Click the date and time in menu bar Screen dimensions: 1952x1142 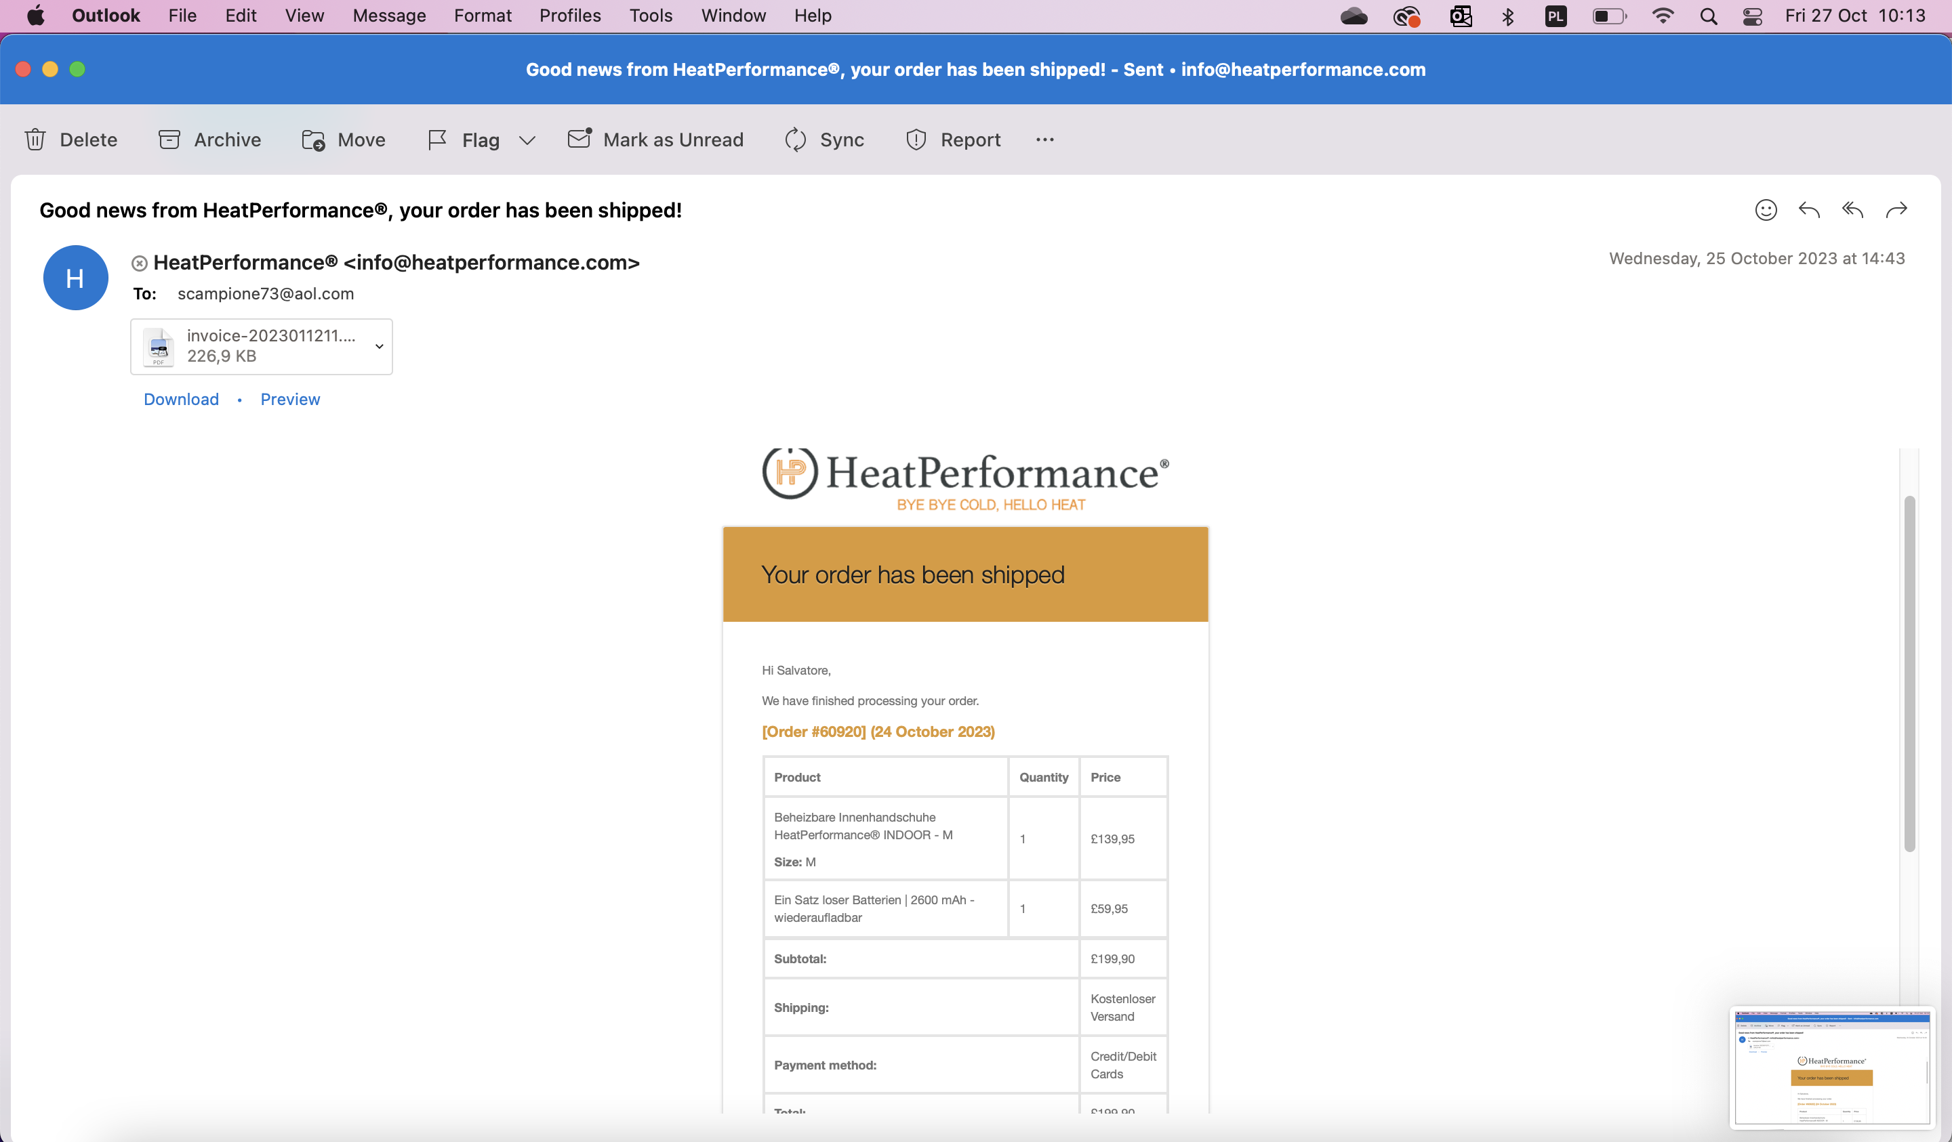[1854, 16]
